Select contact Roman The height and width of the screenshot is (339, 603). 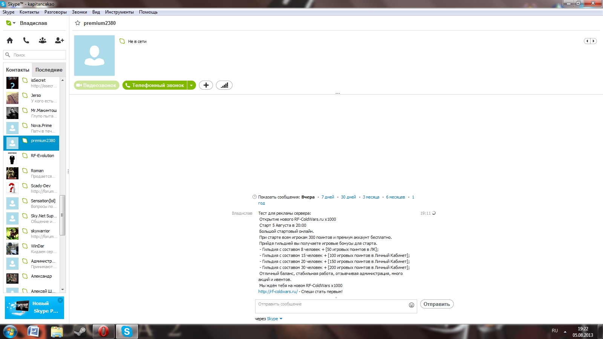tap(31, 173)
